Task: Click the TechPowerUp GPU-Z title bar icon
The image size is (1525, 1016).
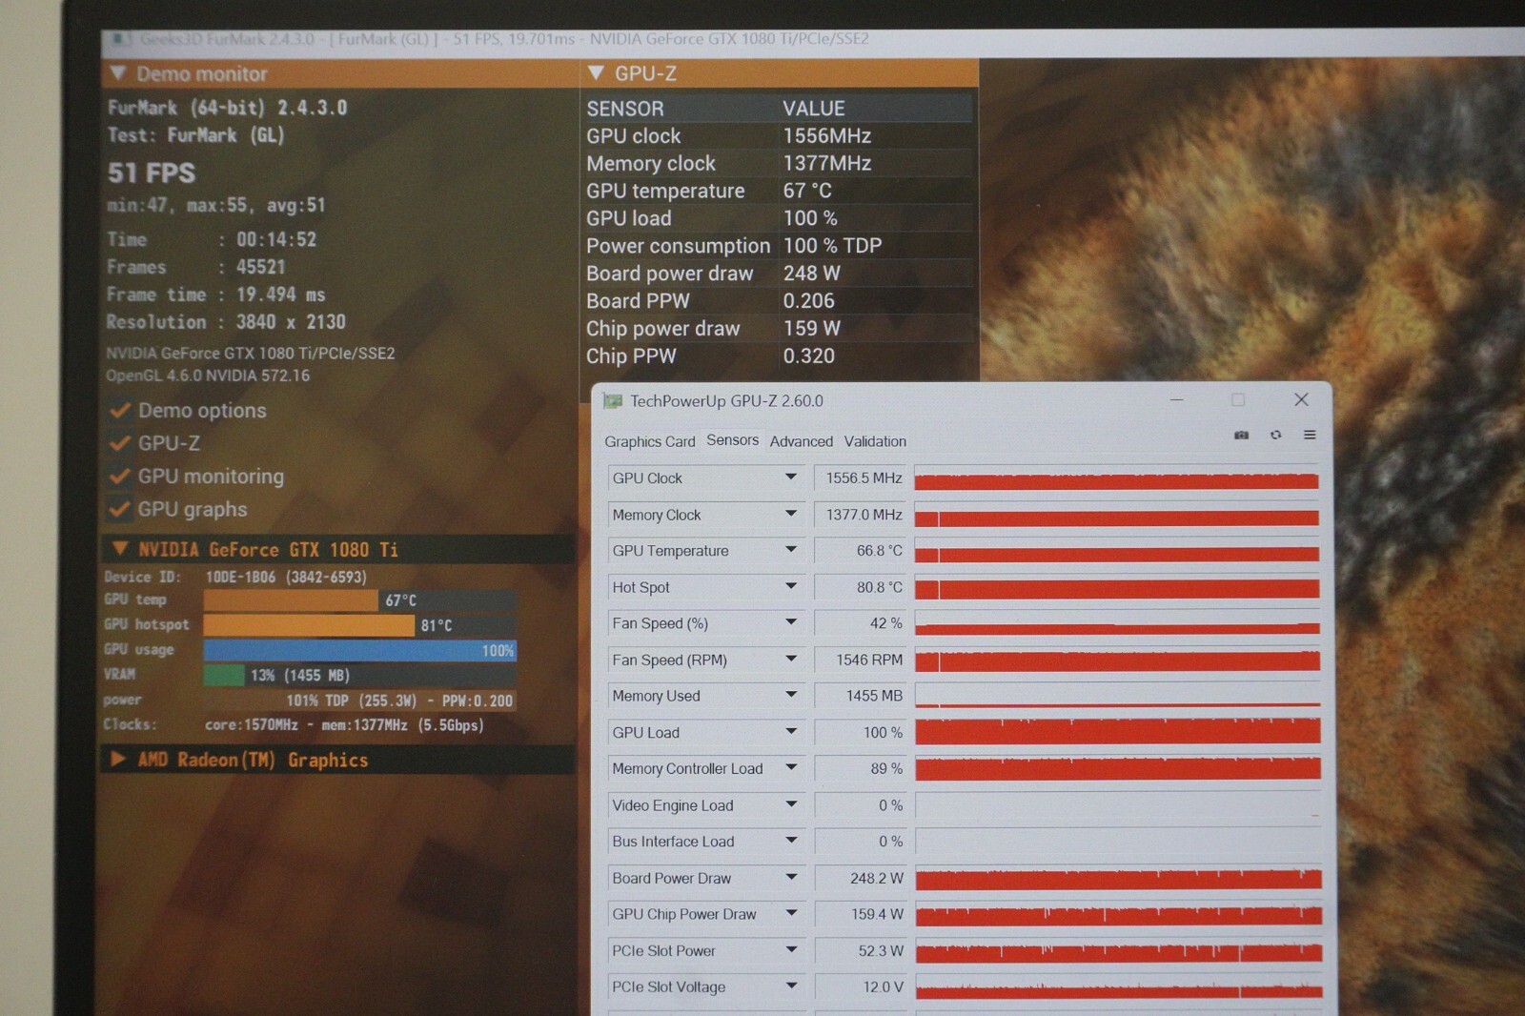Action: pyautogui.click(x=612, y=401)
